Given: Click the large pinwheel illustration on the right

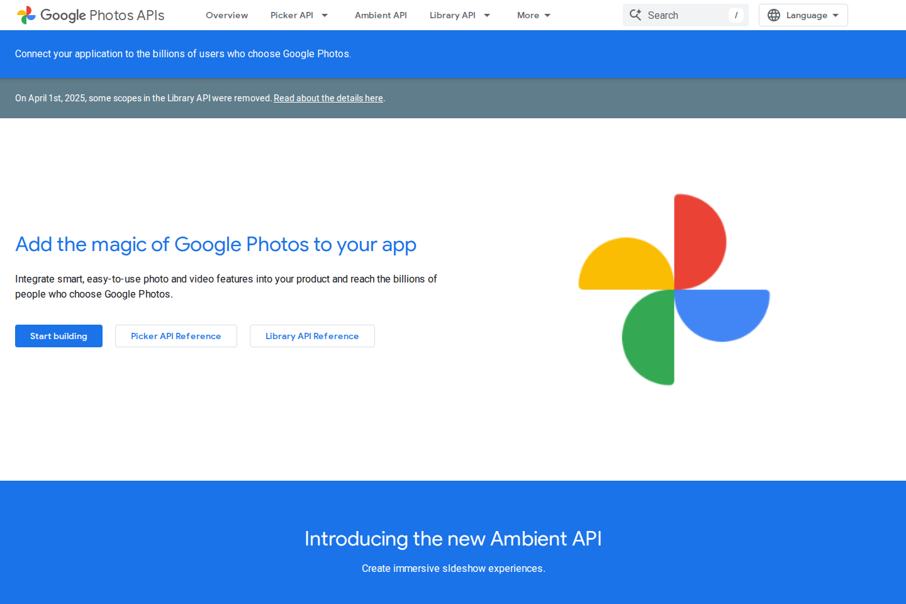Looking at the screenshot, I should 673,289.
